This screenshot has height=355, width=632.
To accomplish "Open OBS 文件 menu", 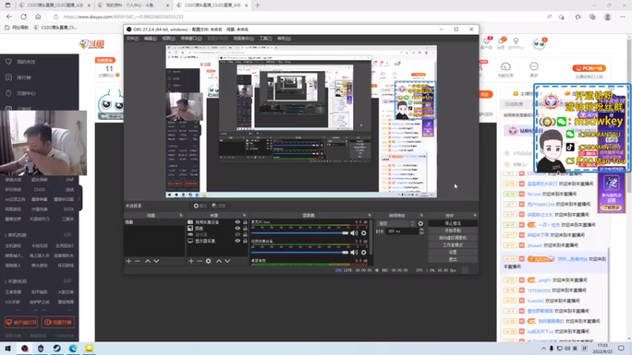I will tap(132, 39).
